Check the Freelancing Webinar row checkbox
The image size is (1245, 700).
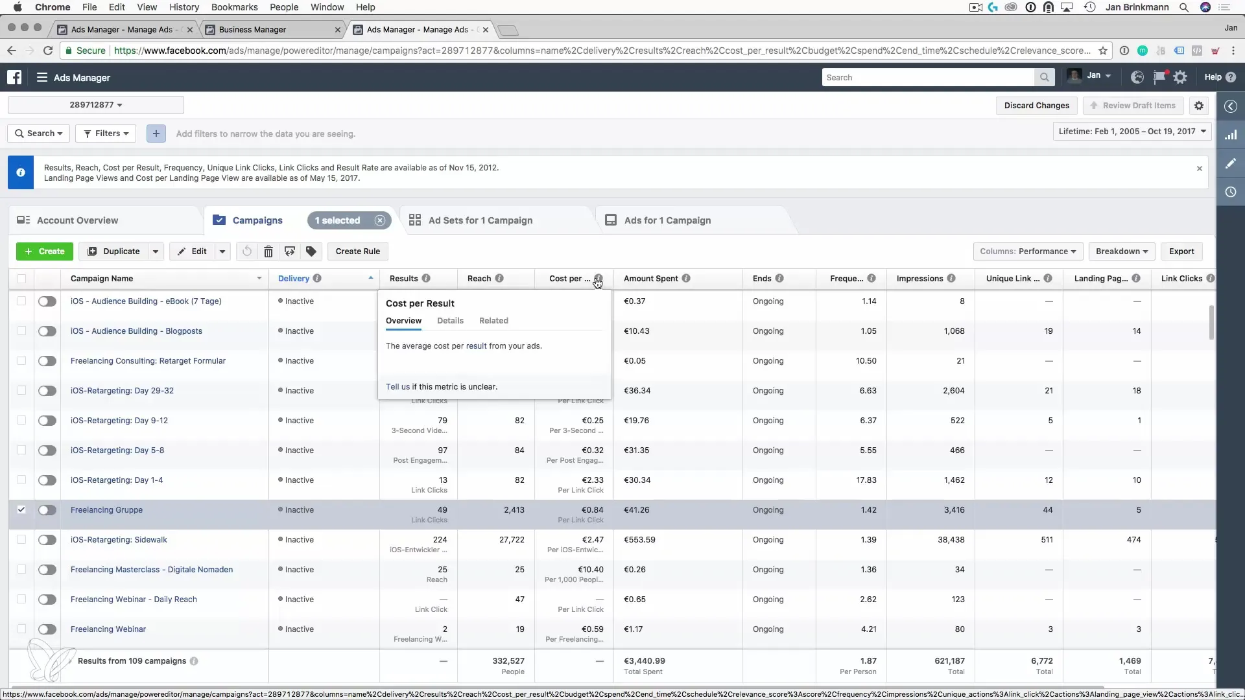click(x=21, y=629)
